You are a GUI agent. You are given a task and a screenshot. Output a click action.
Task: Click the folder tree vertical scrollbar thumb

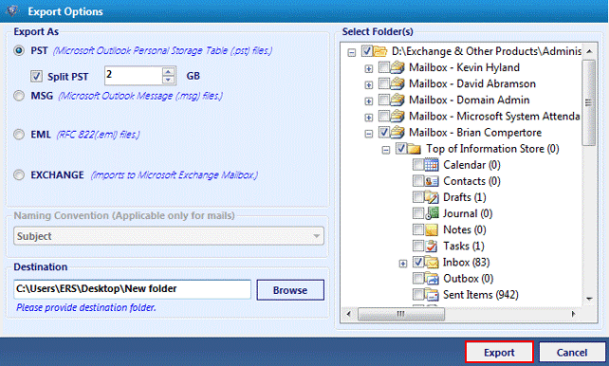pos(589,102)
